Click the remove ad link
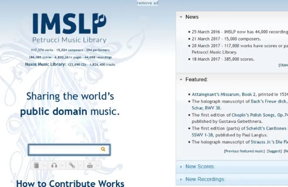 147,3
